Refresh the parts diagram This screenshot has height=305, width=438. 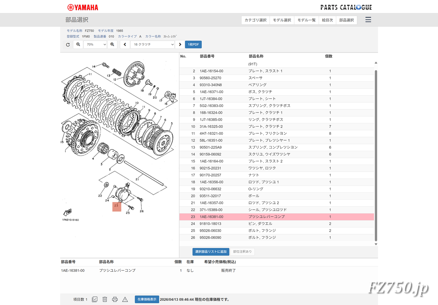coord(67,44)
